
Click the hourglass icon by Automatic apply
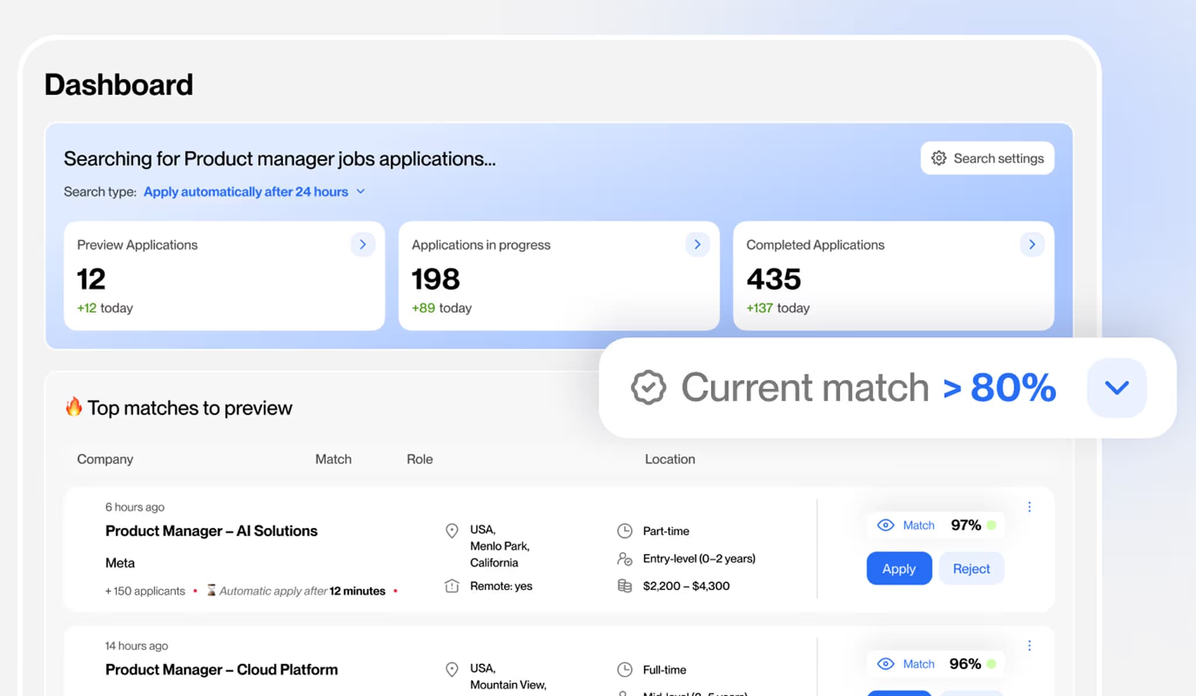point(211,590)
